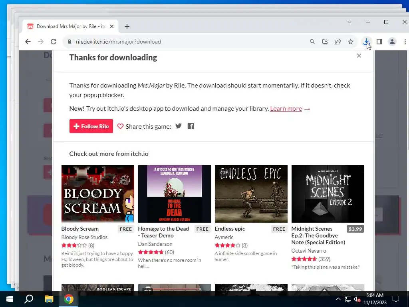
Task: Open Bloody Rose Studios author link
Action: (84, 237)
